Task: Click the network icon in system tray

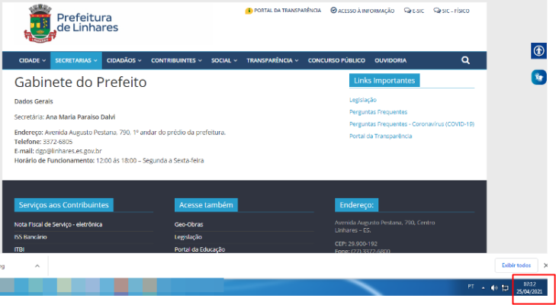Action: click(505, 287)
